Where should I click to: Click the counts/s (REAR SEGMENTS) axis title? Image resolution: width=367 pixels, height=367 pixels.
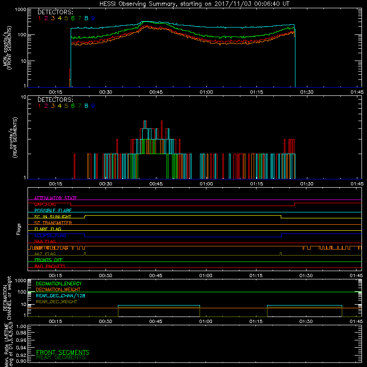[14, 137]
